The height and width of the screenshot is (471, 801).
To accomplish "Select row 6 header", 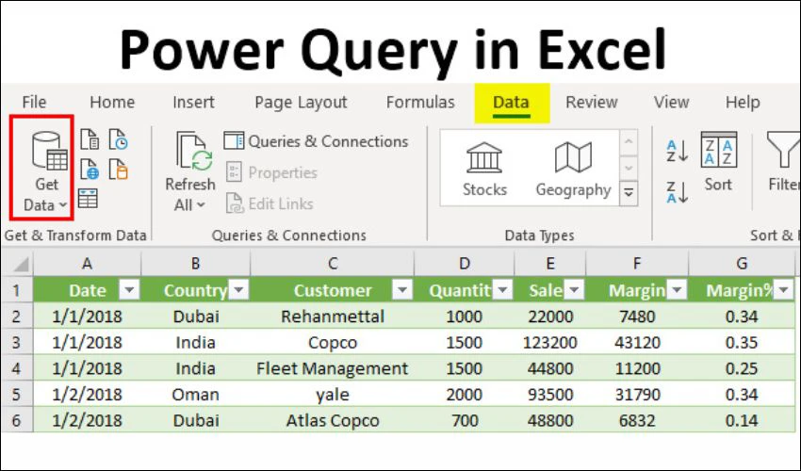I will [x=17, y=420].
